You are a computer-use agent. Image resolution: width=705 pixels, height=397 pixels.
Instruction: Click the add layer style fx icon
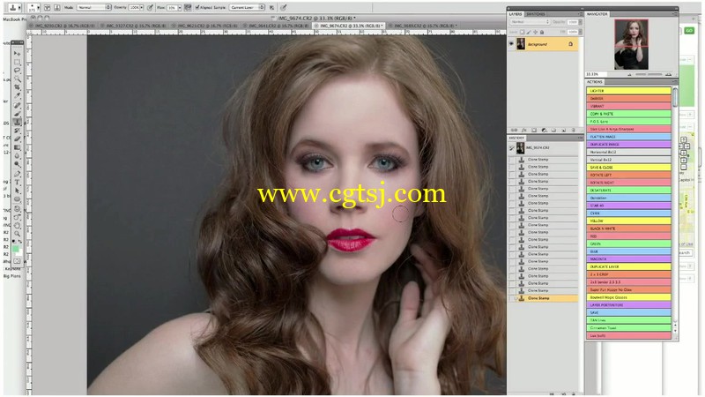coord(524,130)
